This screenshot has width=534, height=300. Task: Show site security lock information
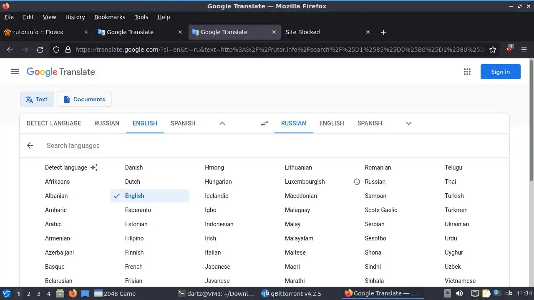pos(68,50)
